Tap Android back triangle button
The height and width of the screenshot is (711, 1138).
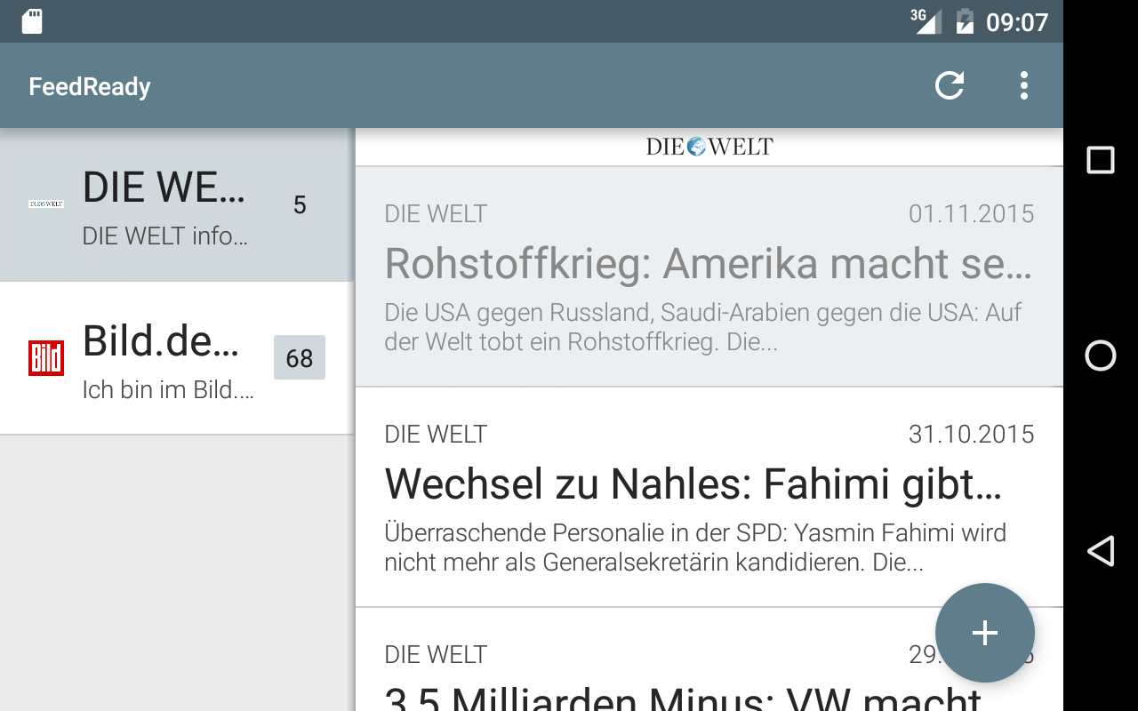click(x=1101, y=551)
